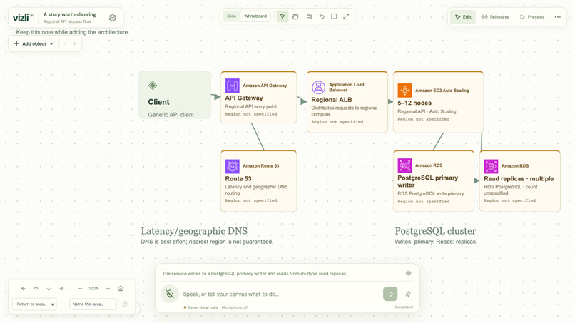Click the 'A story worth showing' title
Screen dimensions: 575x323
pos(70,14)
